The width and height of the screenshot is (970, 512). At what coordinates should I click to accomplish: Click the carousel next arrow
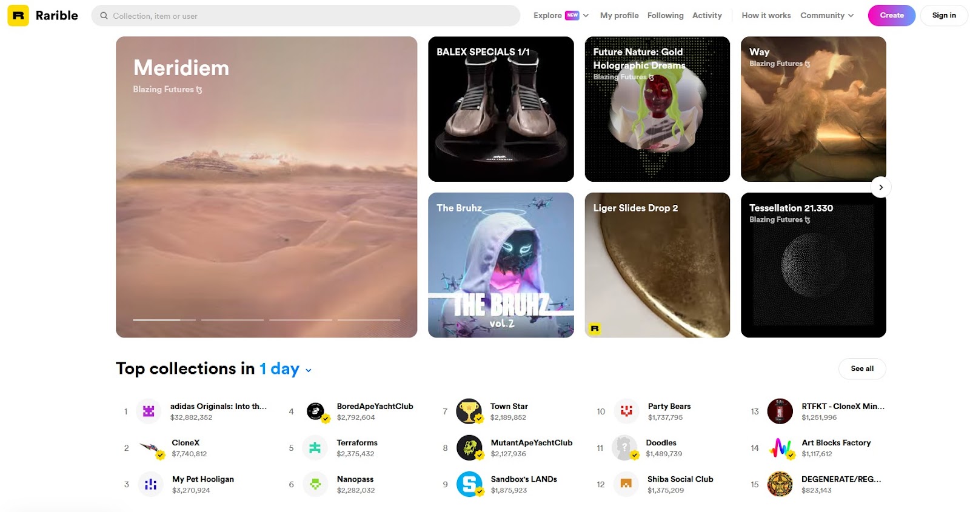click(881, 187)
